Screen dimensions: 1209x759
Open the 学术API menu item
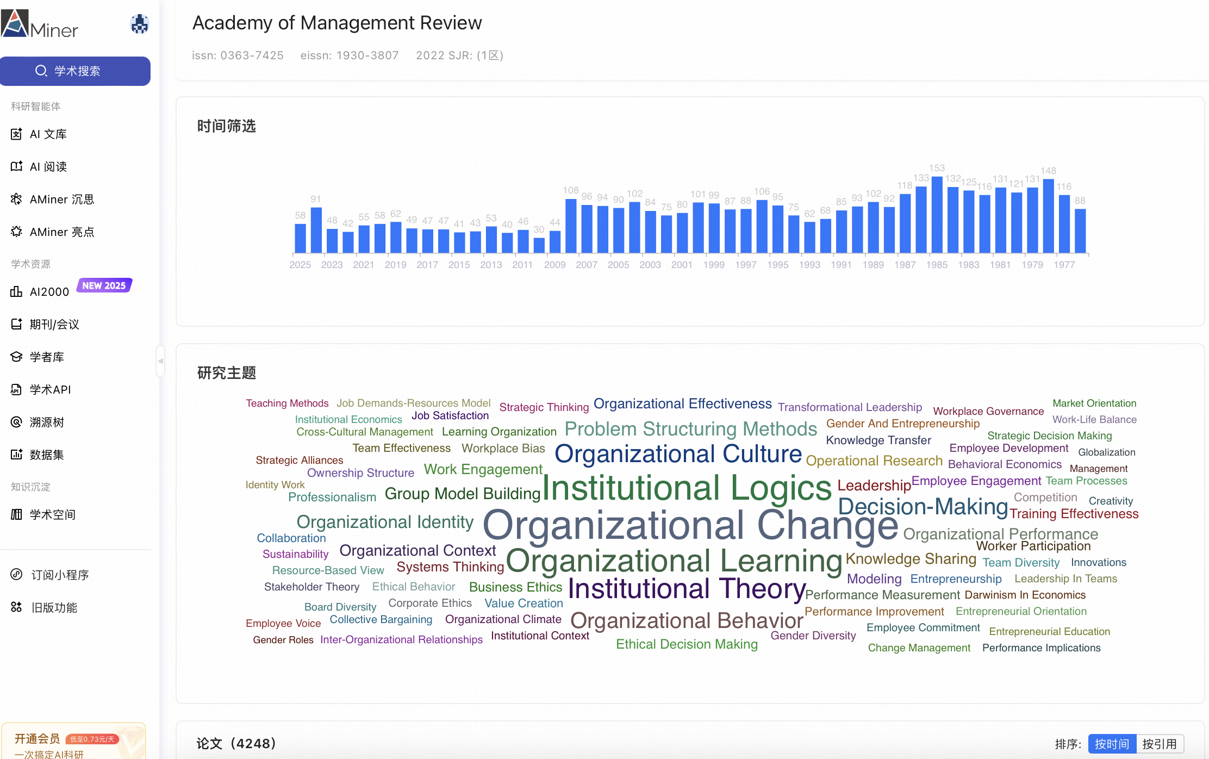[50, 389]
